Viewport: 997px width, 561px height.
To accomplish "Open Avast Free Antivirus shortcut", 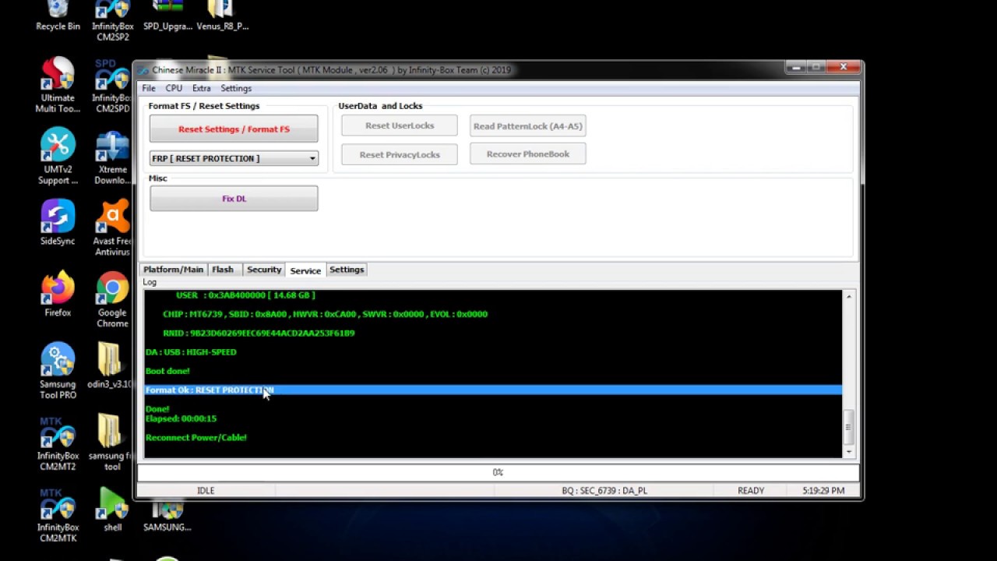I will click(112, 228).
